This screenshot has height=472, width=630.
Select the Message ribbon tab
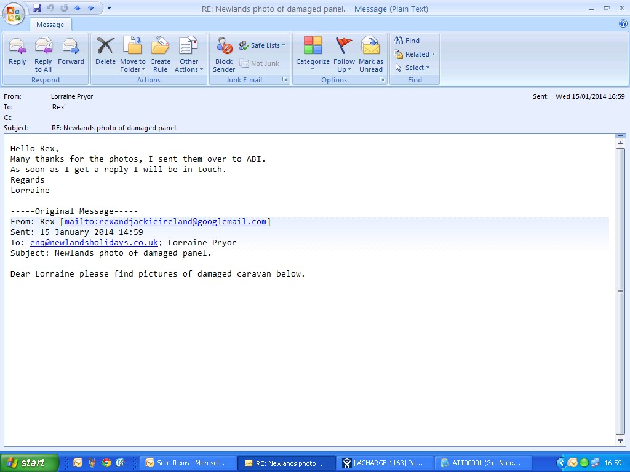(x=50, y=25)
